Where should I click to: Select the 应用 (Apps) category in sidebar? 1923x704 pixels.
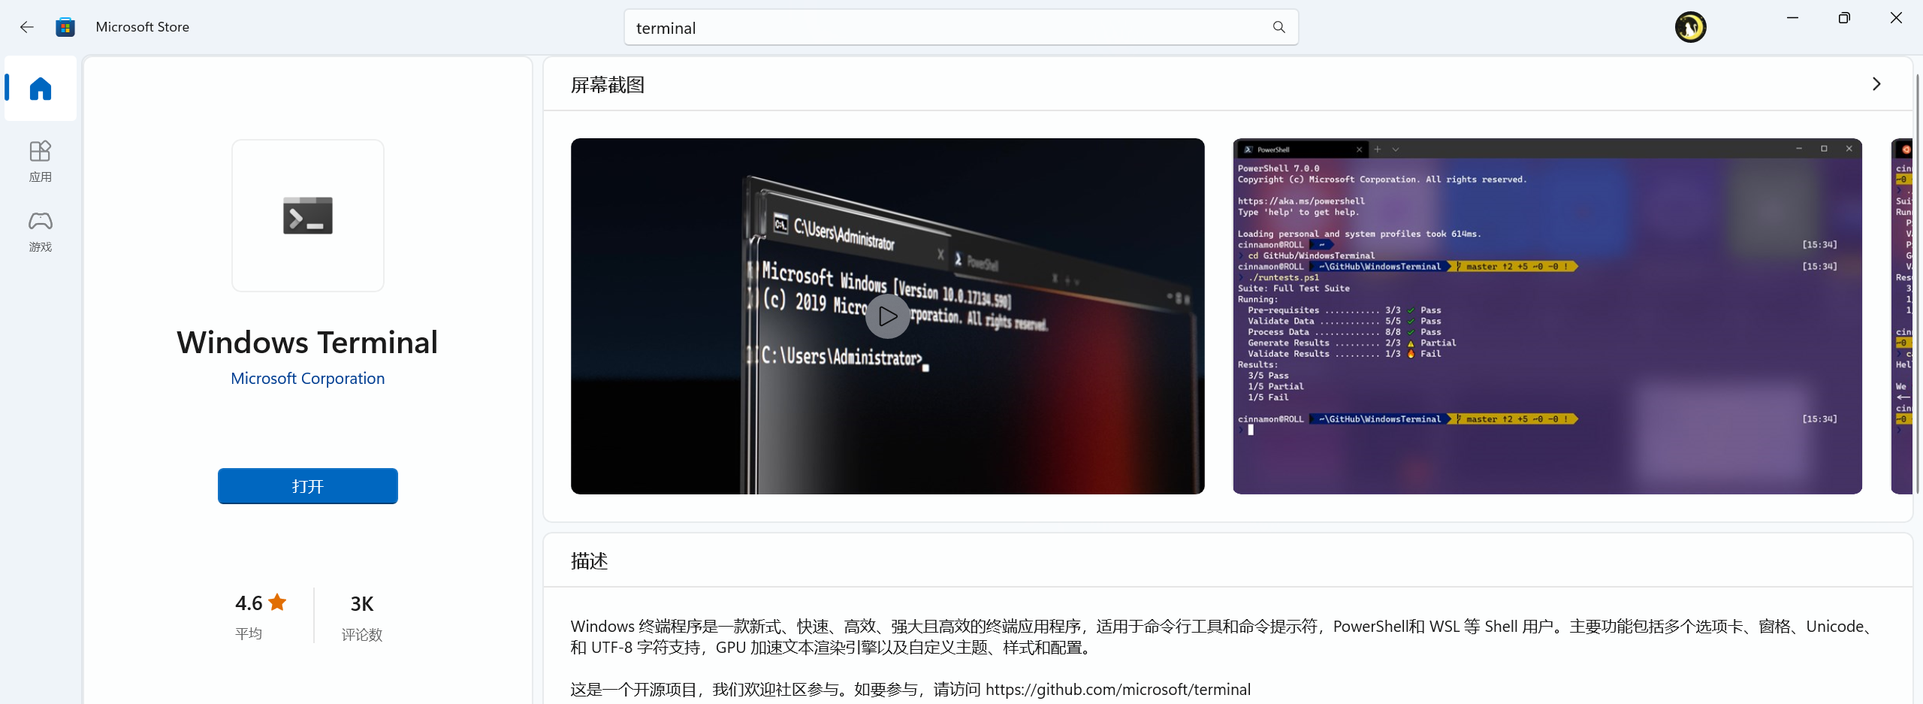coord(39,159)
